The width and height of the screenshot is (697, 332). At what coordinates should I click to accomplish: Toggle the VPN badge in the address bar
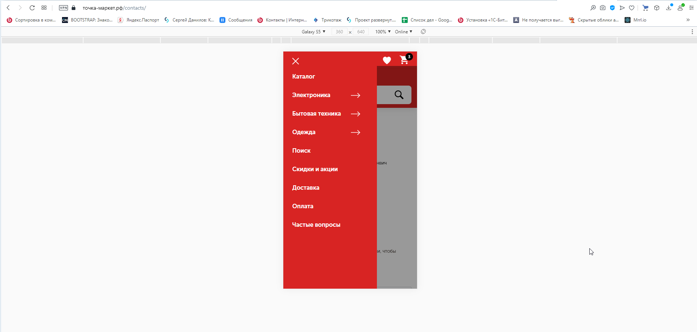click(x=63, y=8)
